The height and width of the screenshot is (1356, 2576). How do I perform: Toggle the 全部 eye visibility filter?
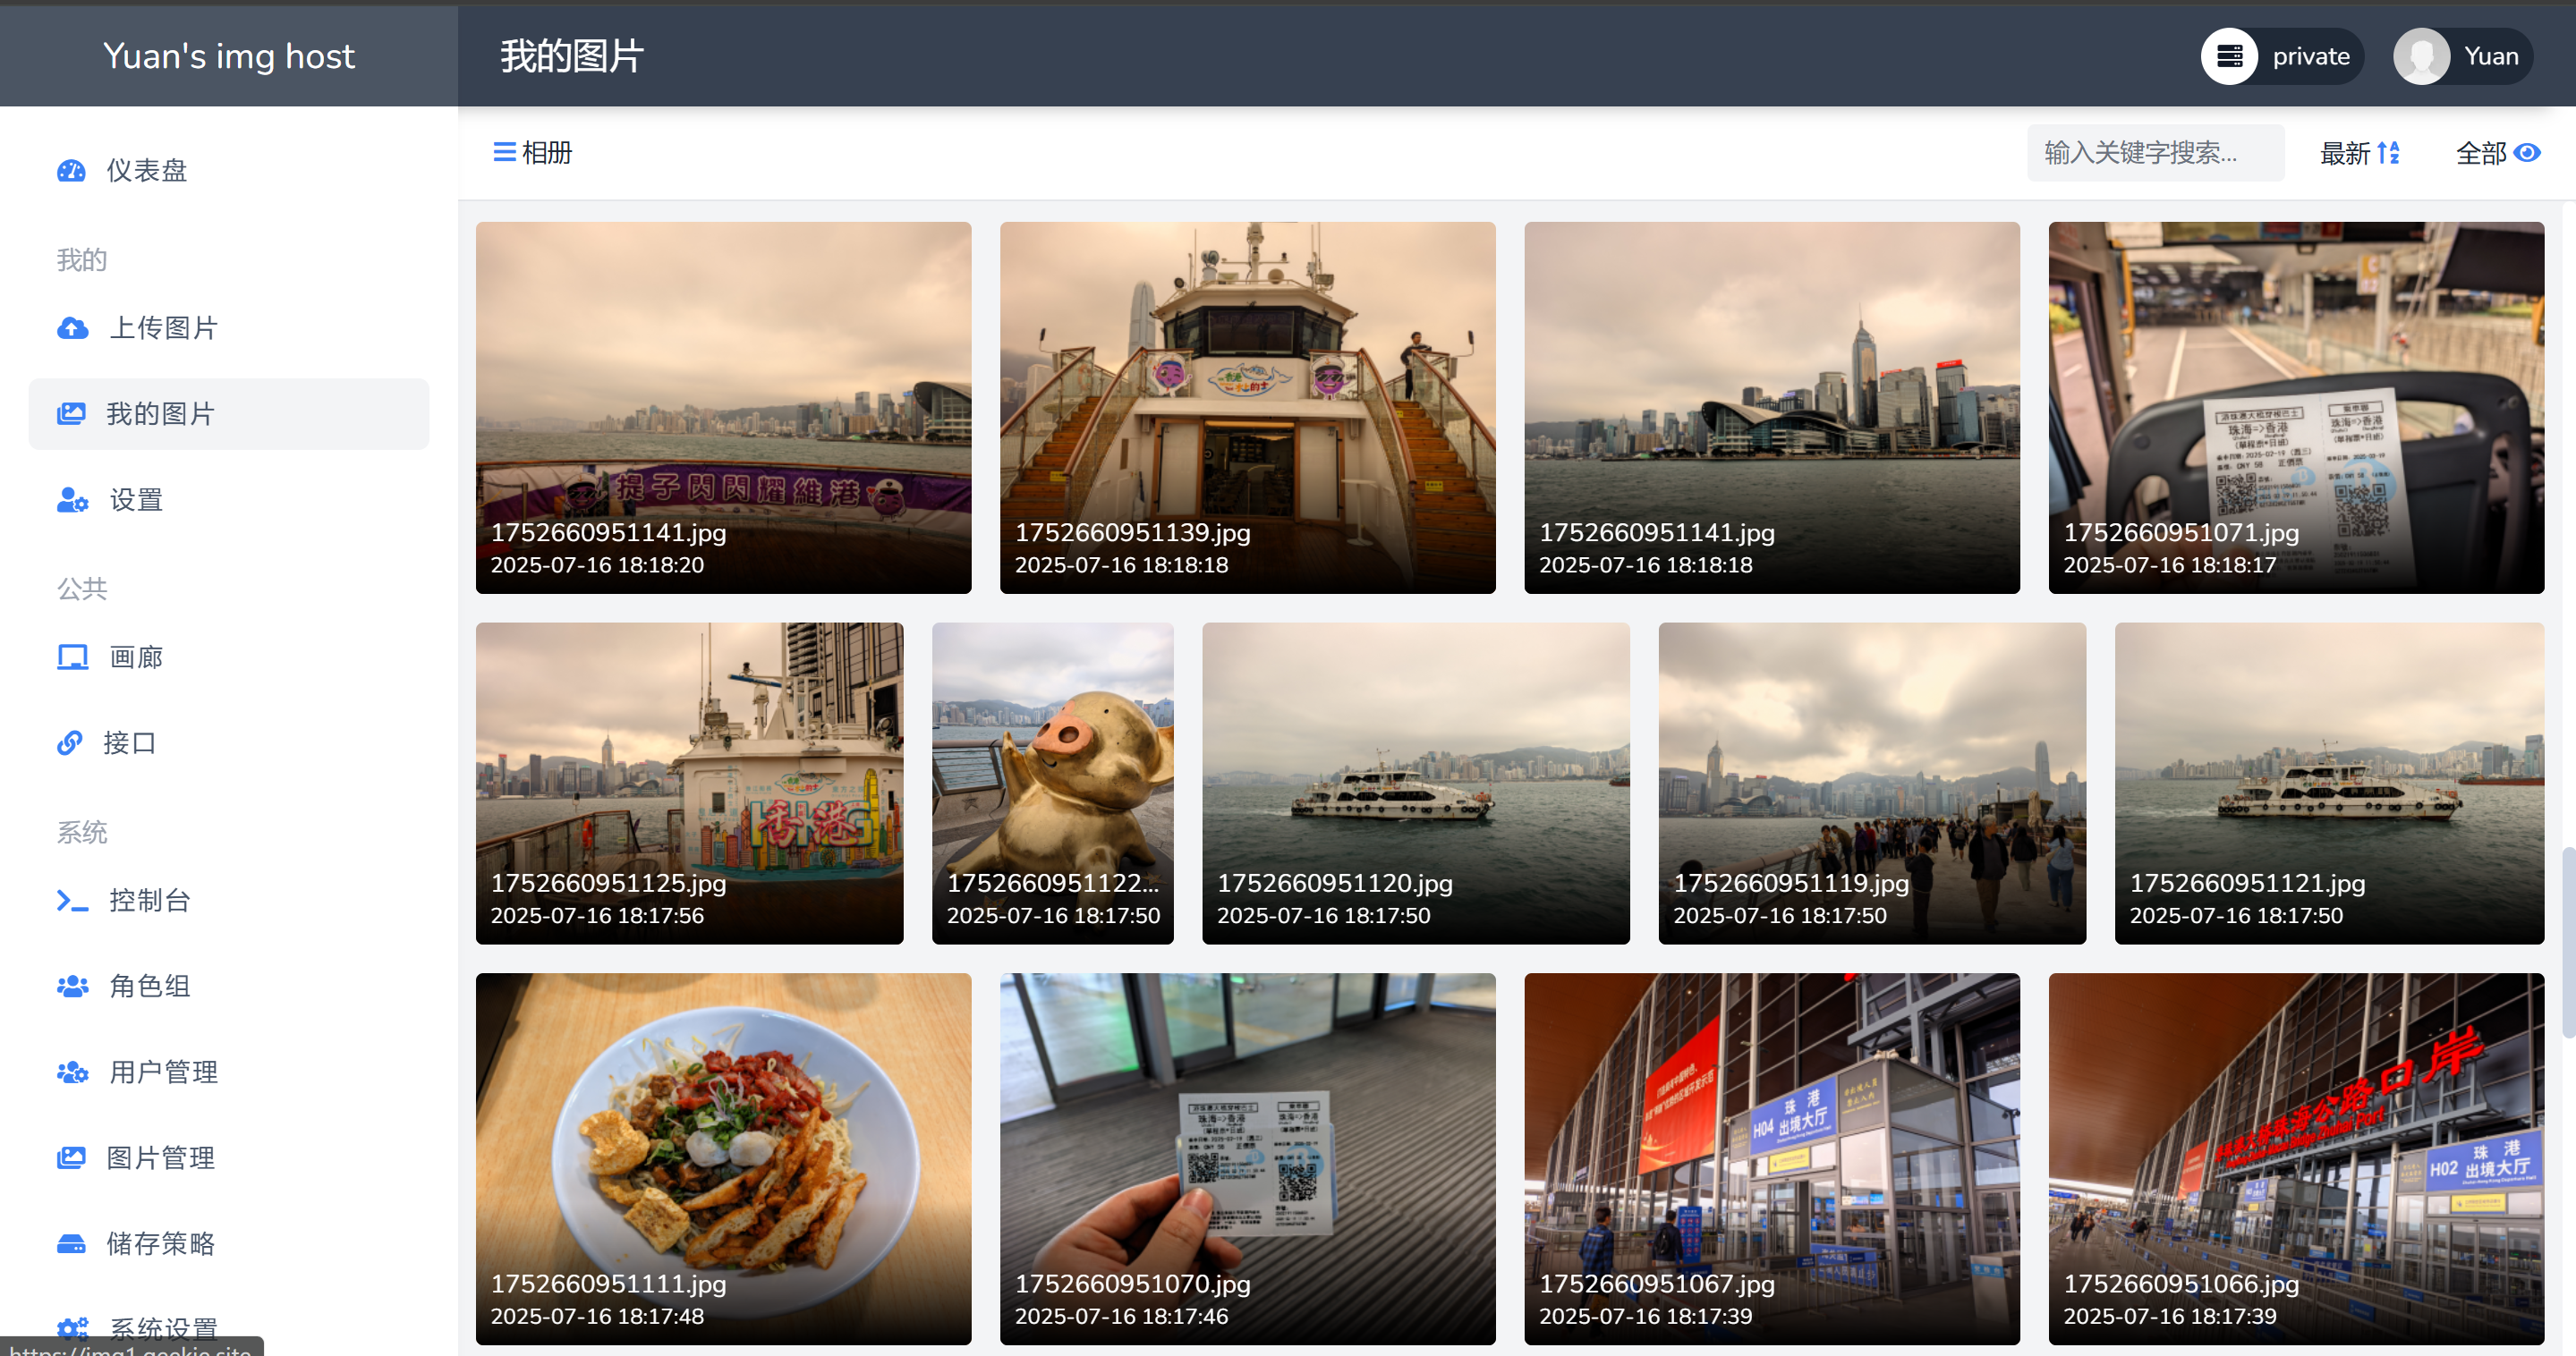[x=2497, y=153]
